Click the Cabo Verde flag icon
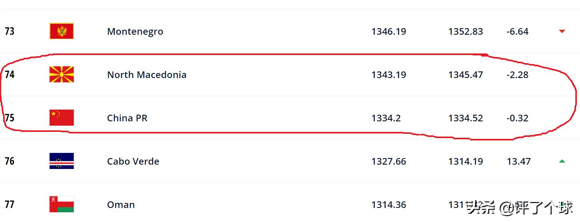Image resolution: width=580 pixels, height=222 pixels. tap(62, 161)
